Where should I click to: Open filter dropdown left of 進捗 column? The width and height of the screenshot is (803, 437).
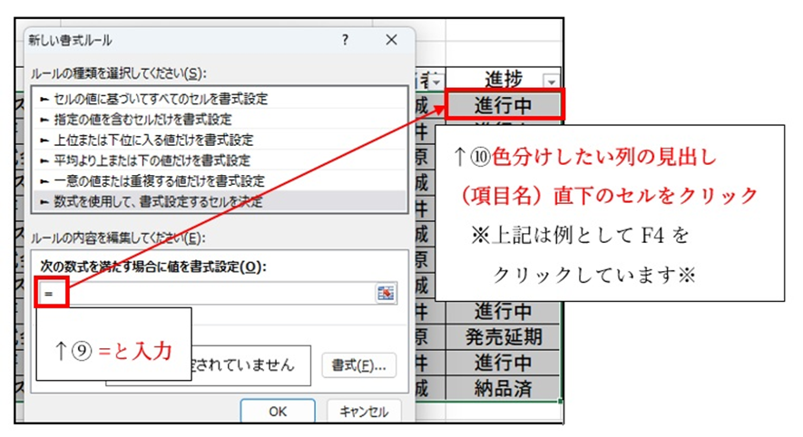436,82
